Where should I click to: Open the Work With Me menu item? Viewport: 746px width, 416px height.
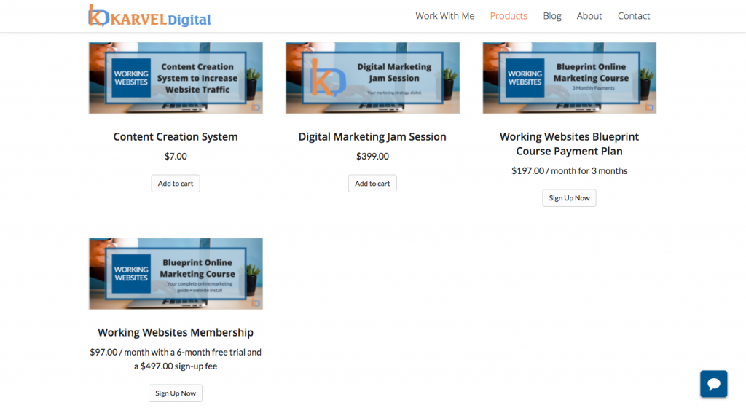tap(445, 16)
